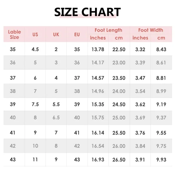Viewport: 176px width, 176px height.
Task: Click the Foot Width header
Action: pos(151,30)
